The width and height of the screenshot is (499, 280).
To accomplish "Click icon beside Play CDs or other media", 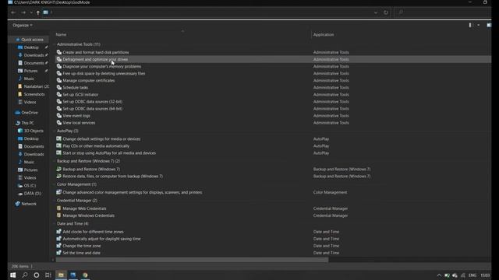I will pyautogui.click(x=59, y=145).
